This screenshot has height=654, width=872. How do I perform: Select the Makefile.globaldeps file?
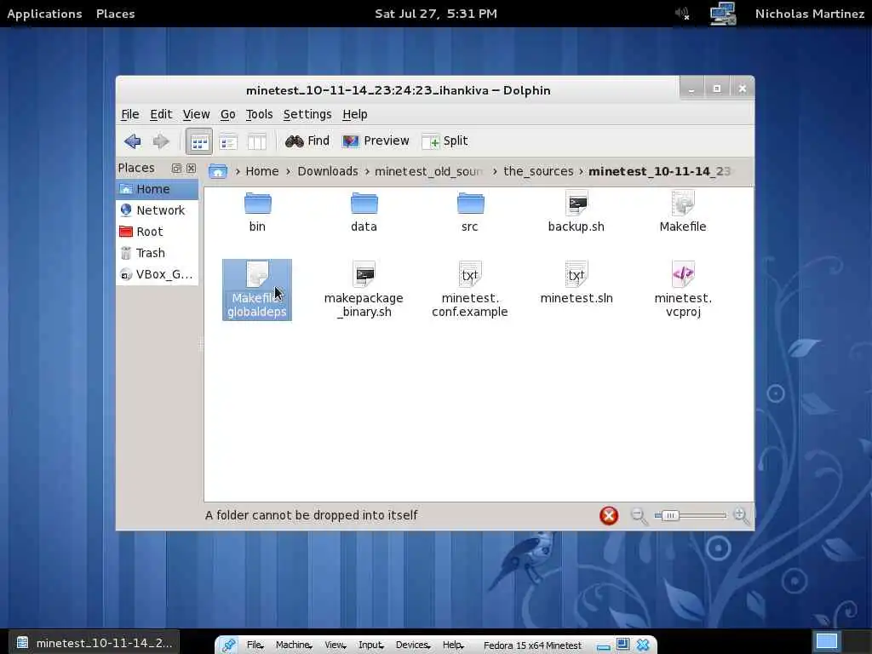(x=257, y=290)
